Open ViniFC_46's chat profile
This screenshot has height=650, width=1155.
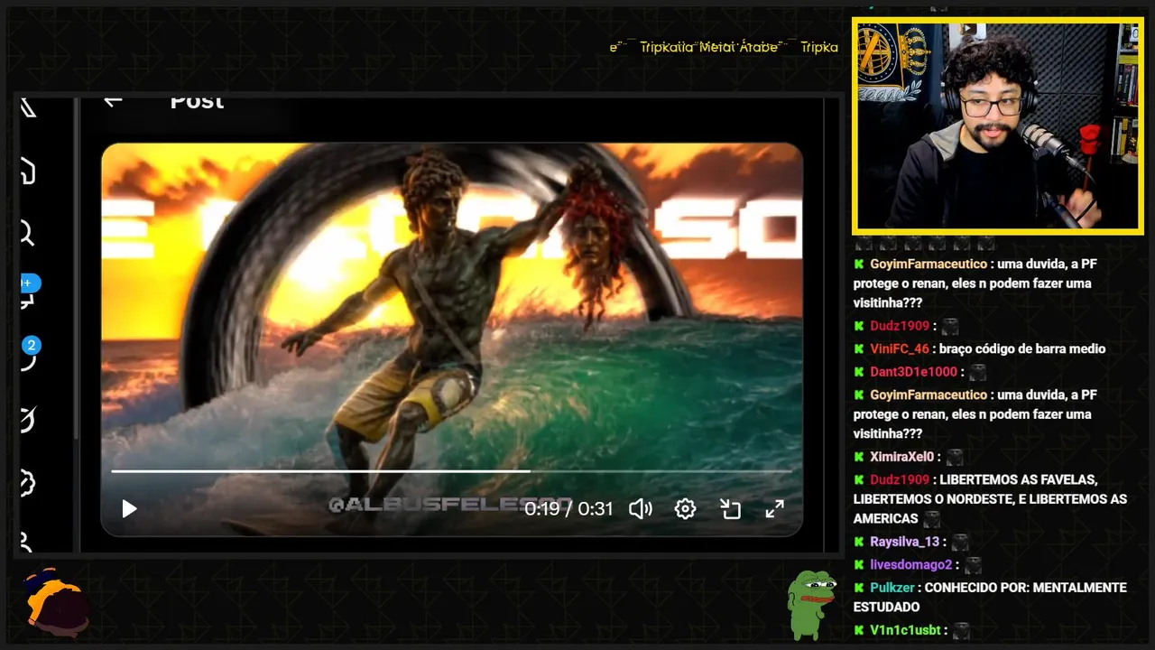click(900, 348)
